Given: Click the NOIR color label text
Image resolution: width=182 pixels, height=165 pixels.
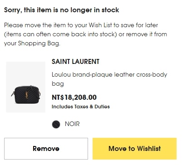Looking at the screenshot, I should (x=72, y=124).
